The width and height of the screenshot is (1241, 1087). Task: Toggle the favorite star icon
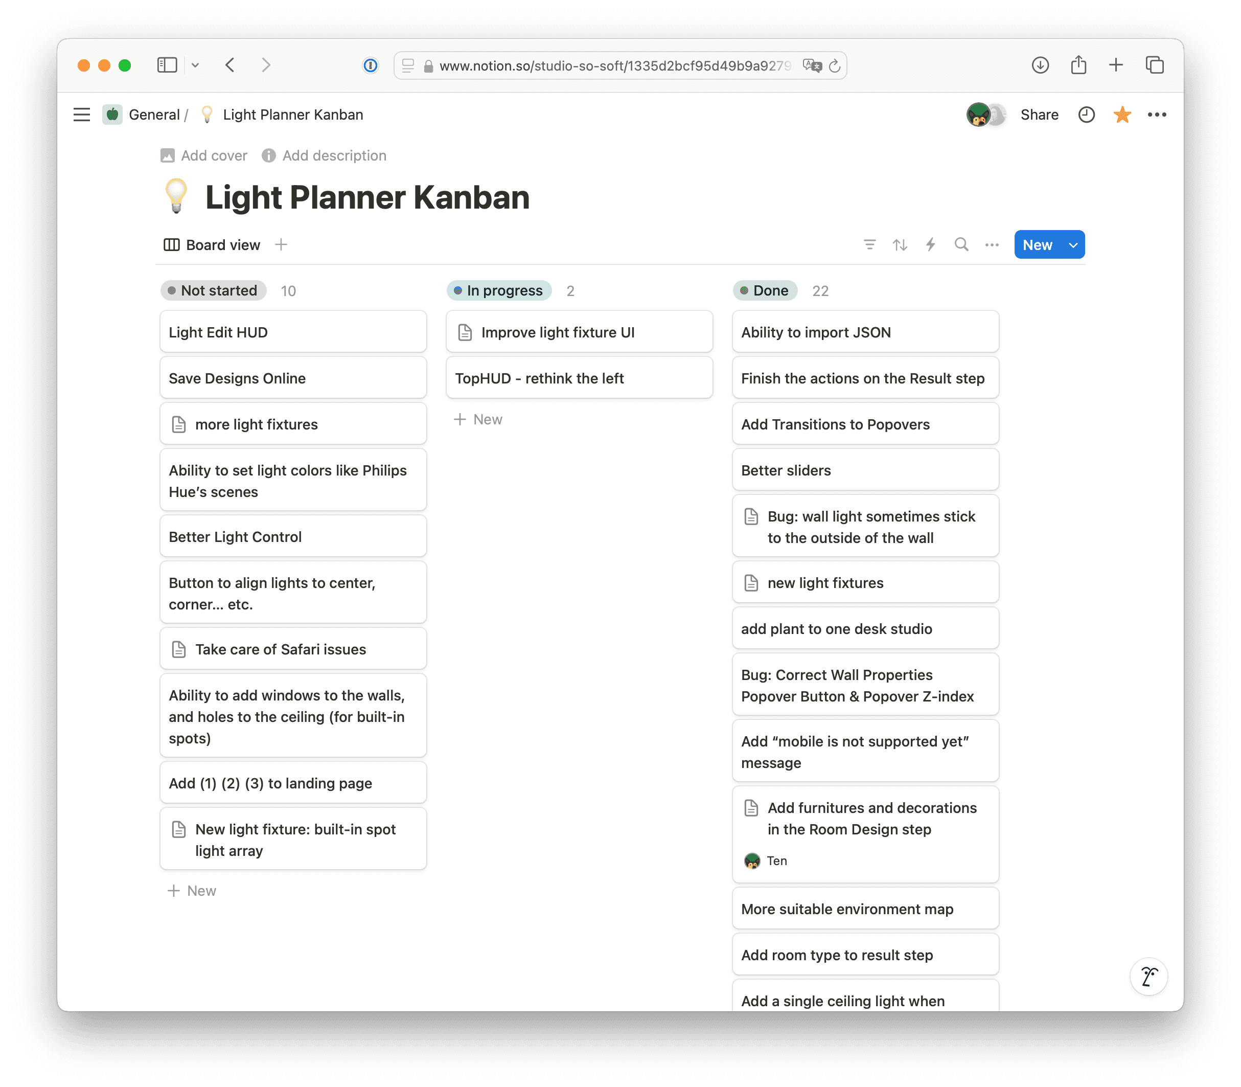tap(1121, 115)
